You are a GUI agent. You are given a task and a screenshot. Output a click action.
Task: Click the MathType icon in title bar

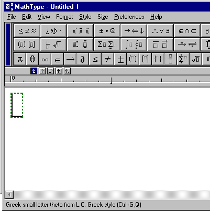[x=9, y=7]
